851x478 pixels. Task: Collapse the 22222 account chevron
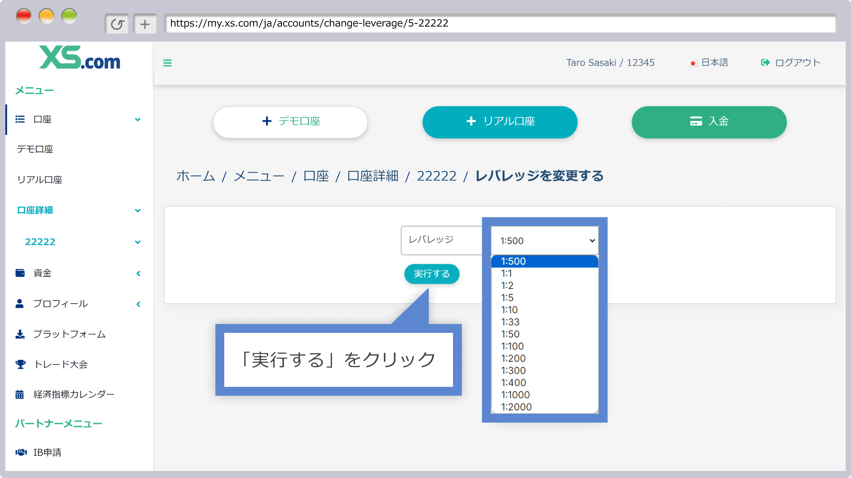click(x=138, y=242)
